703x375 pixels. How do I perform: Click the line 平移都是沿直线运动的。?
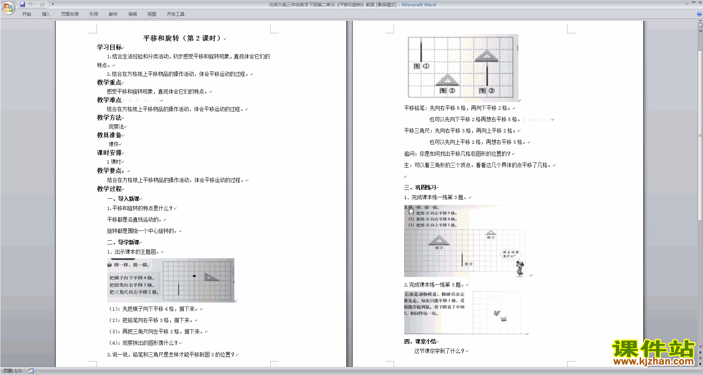pyautogui.click(x=135, y=220)
